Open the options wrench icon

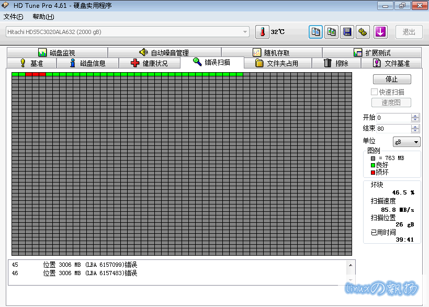click(363, 32)
